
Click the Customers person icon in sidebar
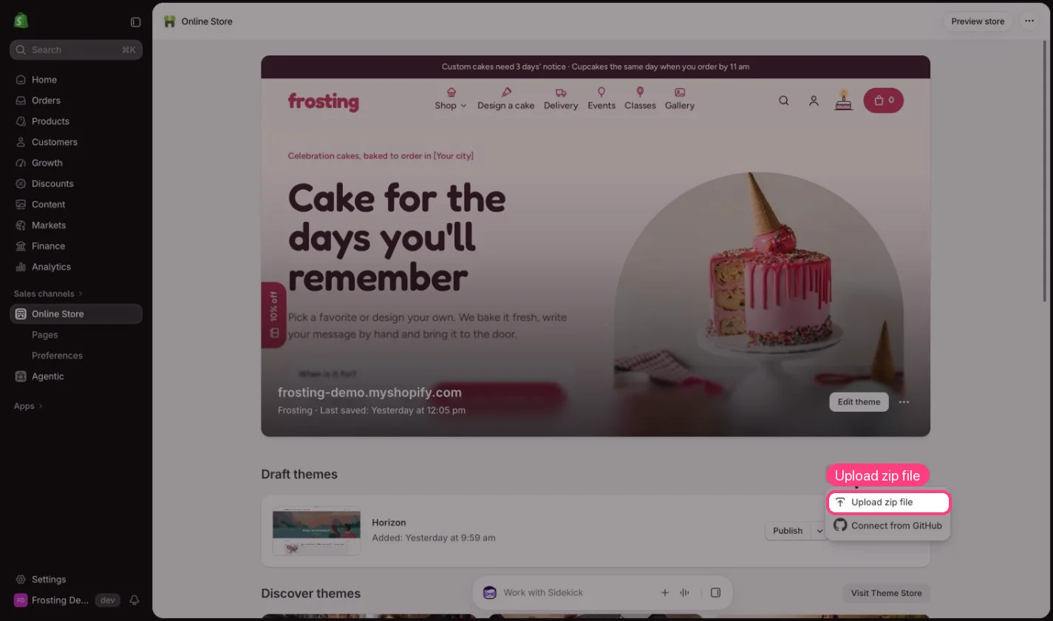point(21,142)
